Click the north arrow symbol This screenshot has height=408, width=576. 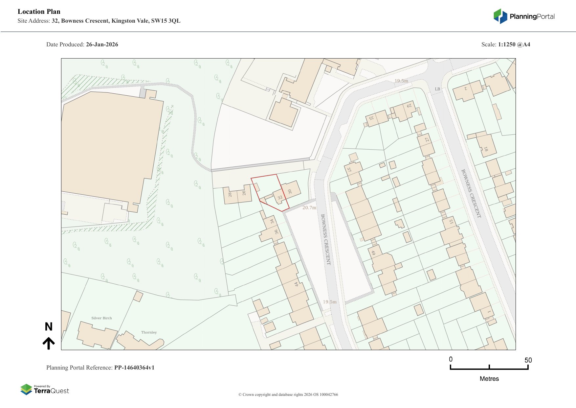[49, 343]
